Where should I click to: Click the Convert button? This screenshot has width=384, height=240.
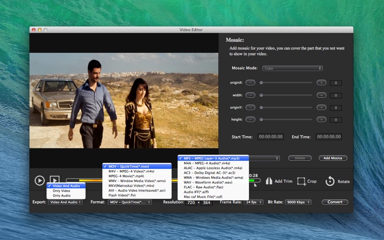[x=335, y=202]
